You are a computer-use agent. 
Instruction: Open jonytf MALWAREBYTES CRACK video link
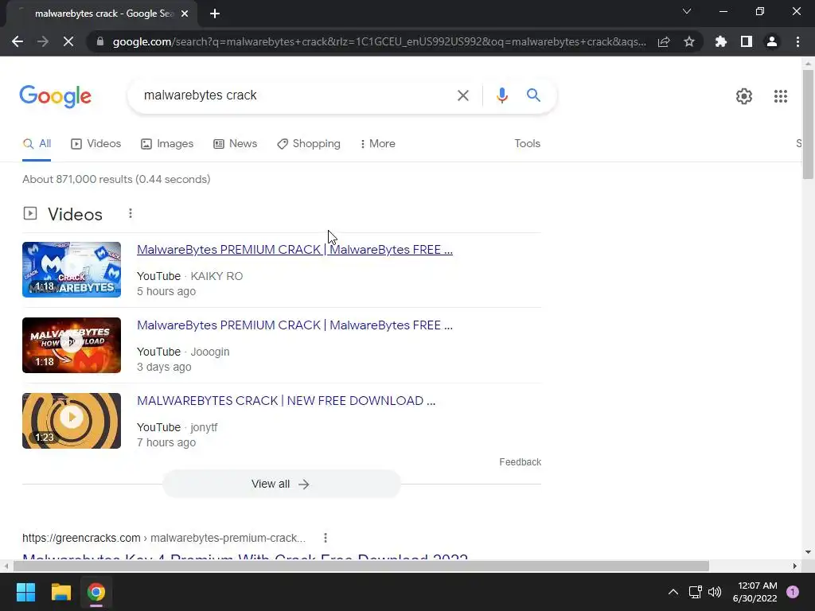(x=286, y=401)
